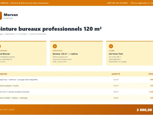The width and height of the screenshot is (153, 123).
Task: Click the QUANTITÉ column header
Action: 116,74
